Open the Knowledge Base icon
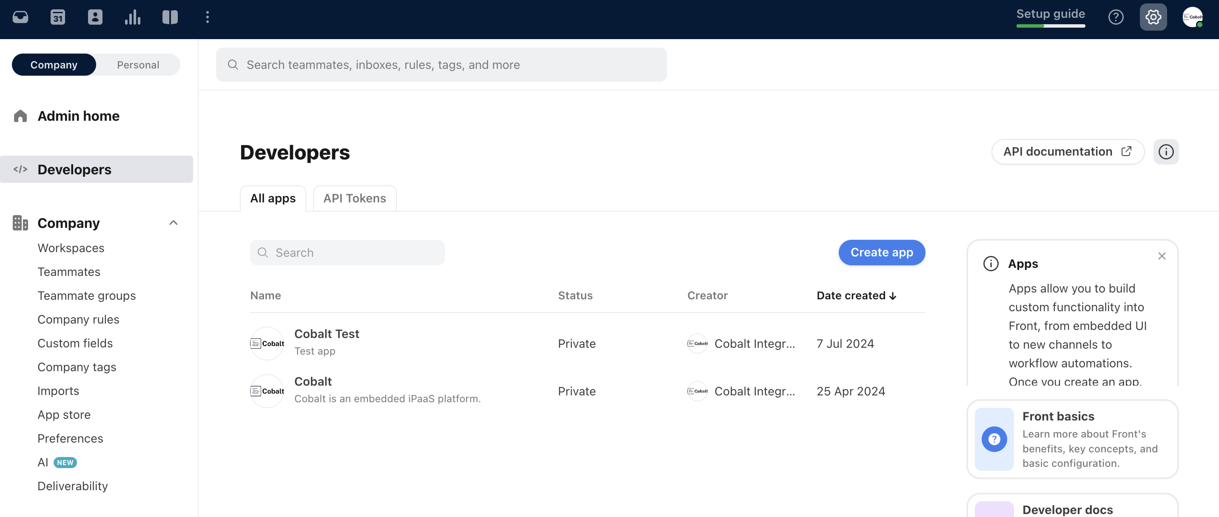Viewport: 1219px width, 517px height. pyautogui.click(x=169, y=17)
